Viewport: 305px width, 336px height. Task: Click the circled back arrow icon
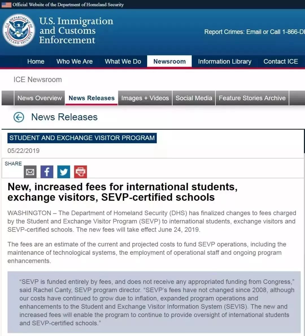point(19,117)
